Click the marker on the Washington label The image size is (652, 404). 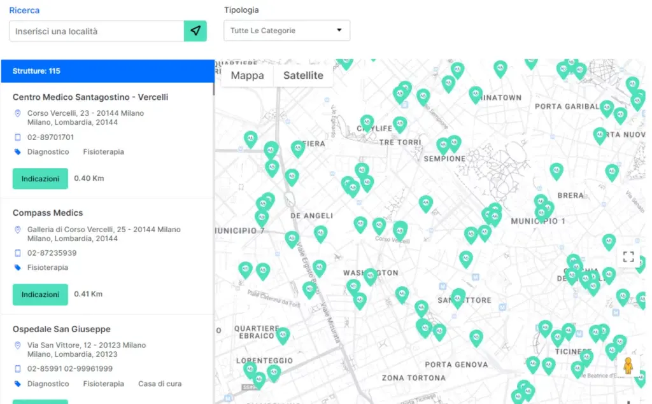point(371,276)
